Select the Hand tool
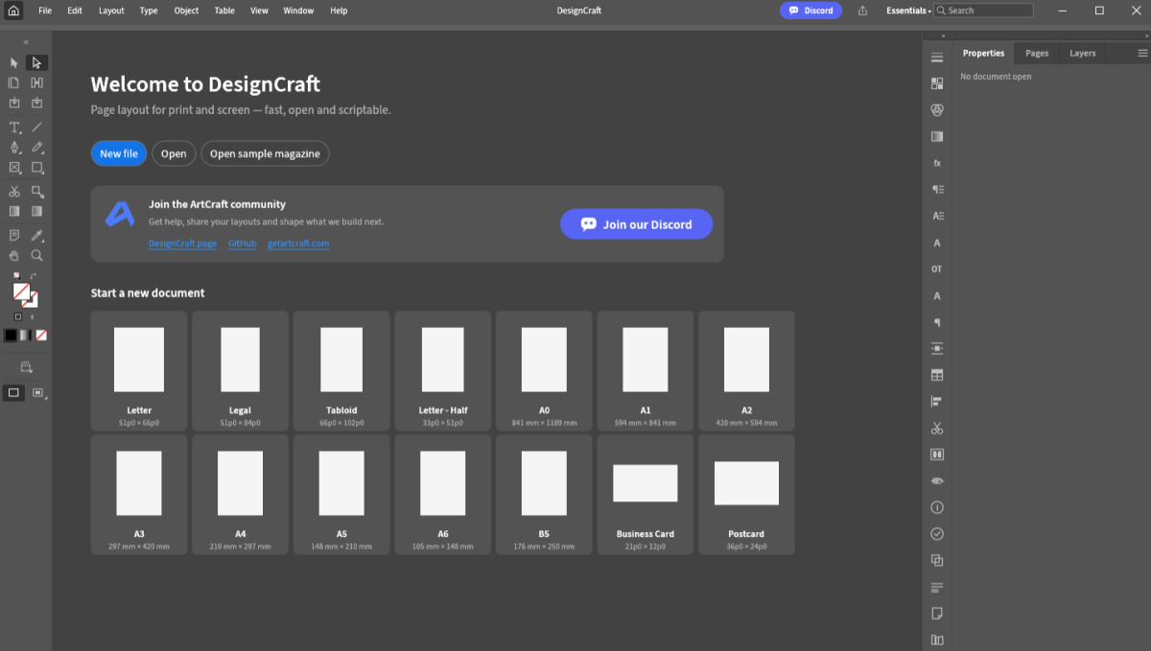Screen dimensions: 1151x651 pyautogui.click(x=14, y=256)
